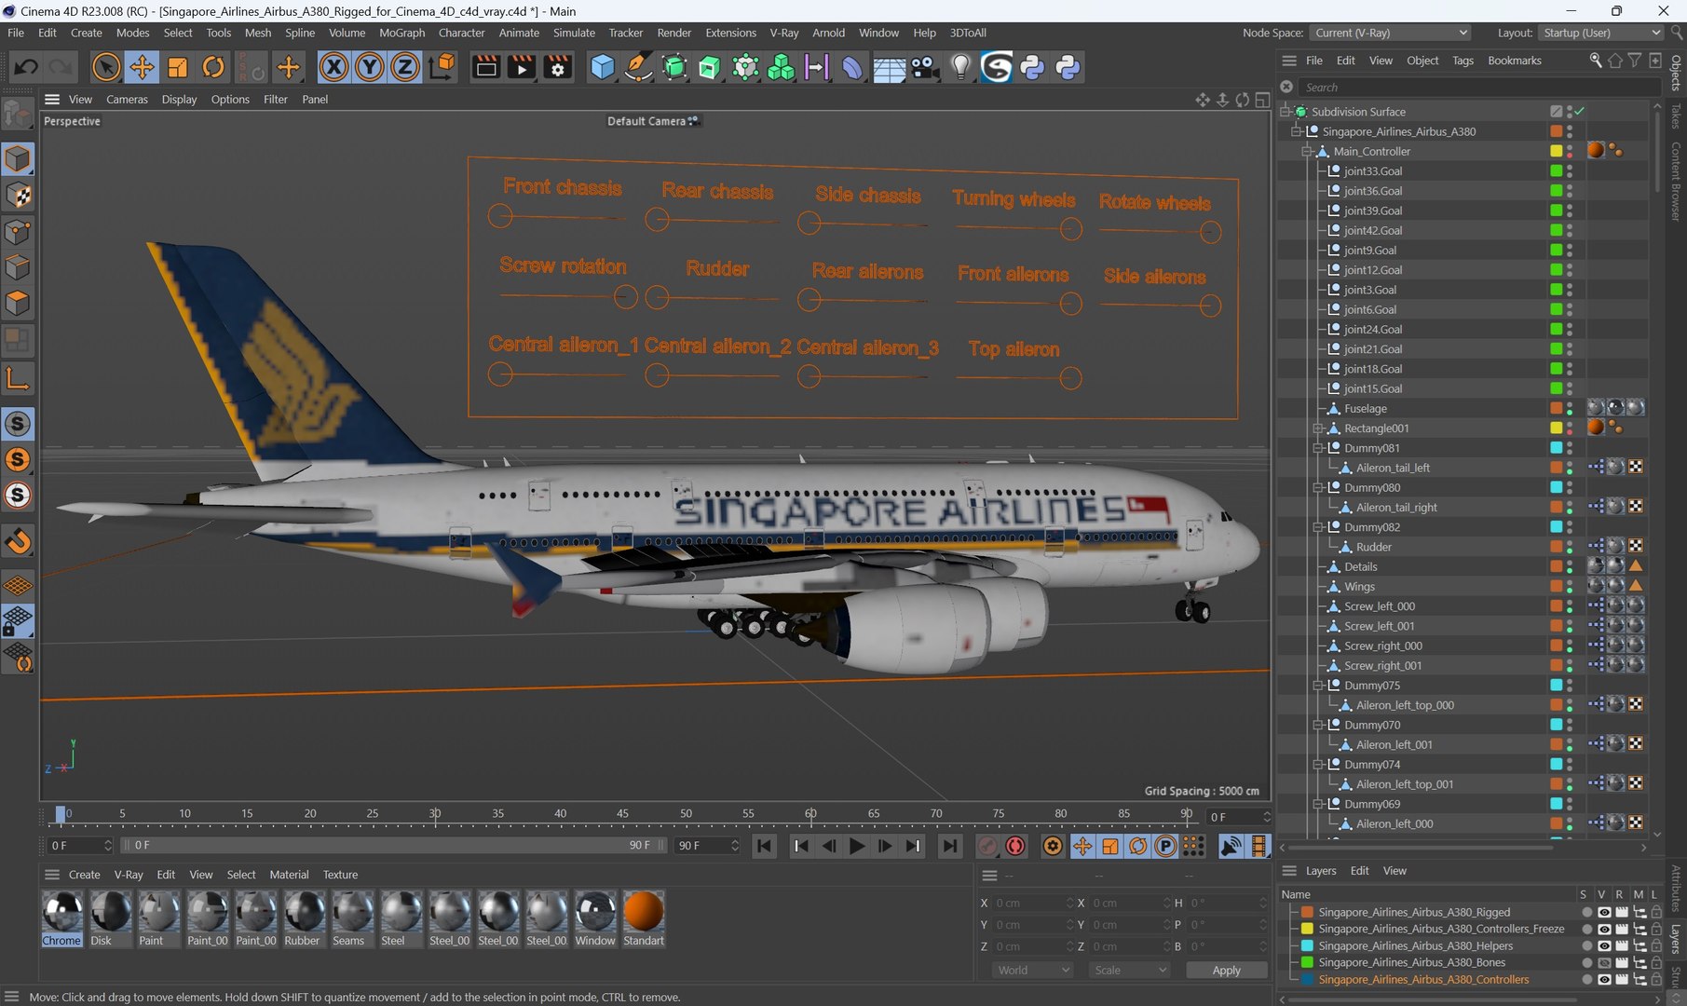Open Material Manager Create menu
This screenshot has height=1006, width=1687.
click(x=84, y=875)
